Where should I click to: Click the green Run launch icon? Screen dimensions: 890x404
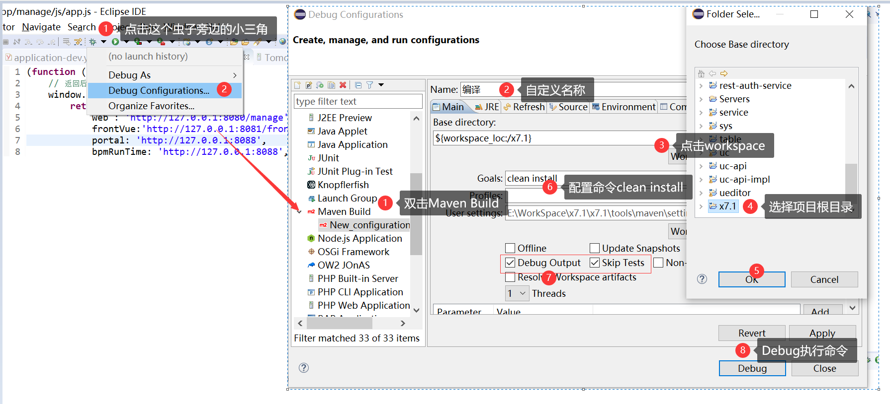115,42
